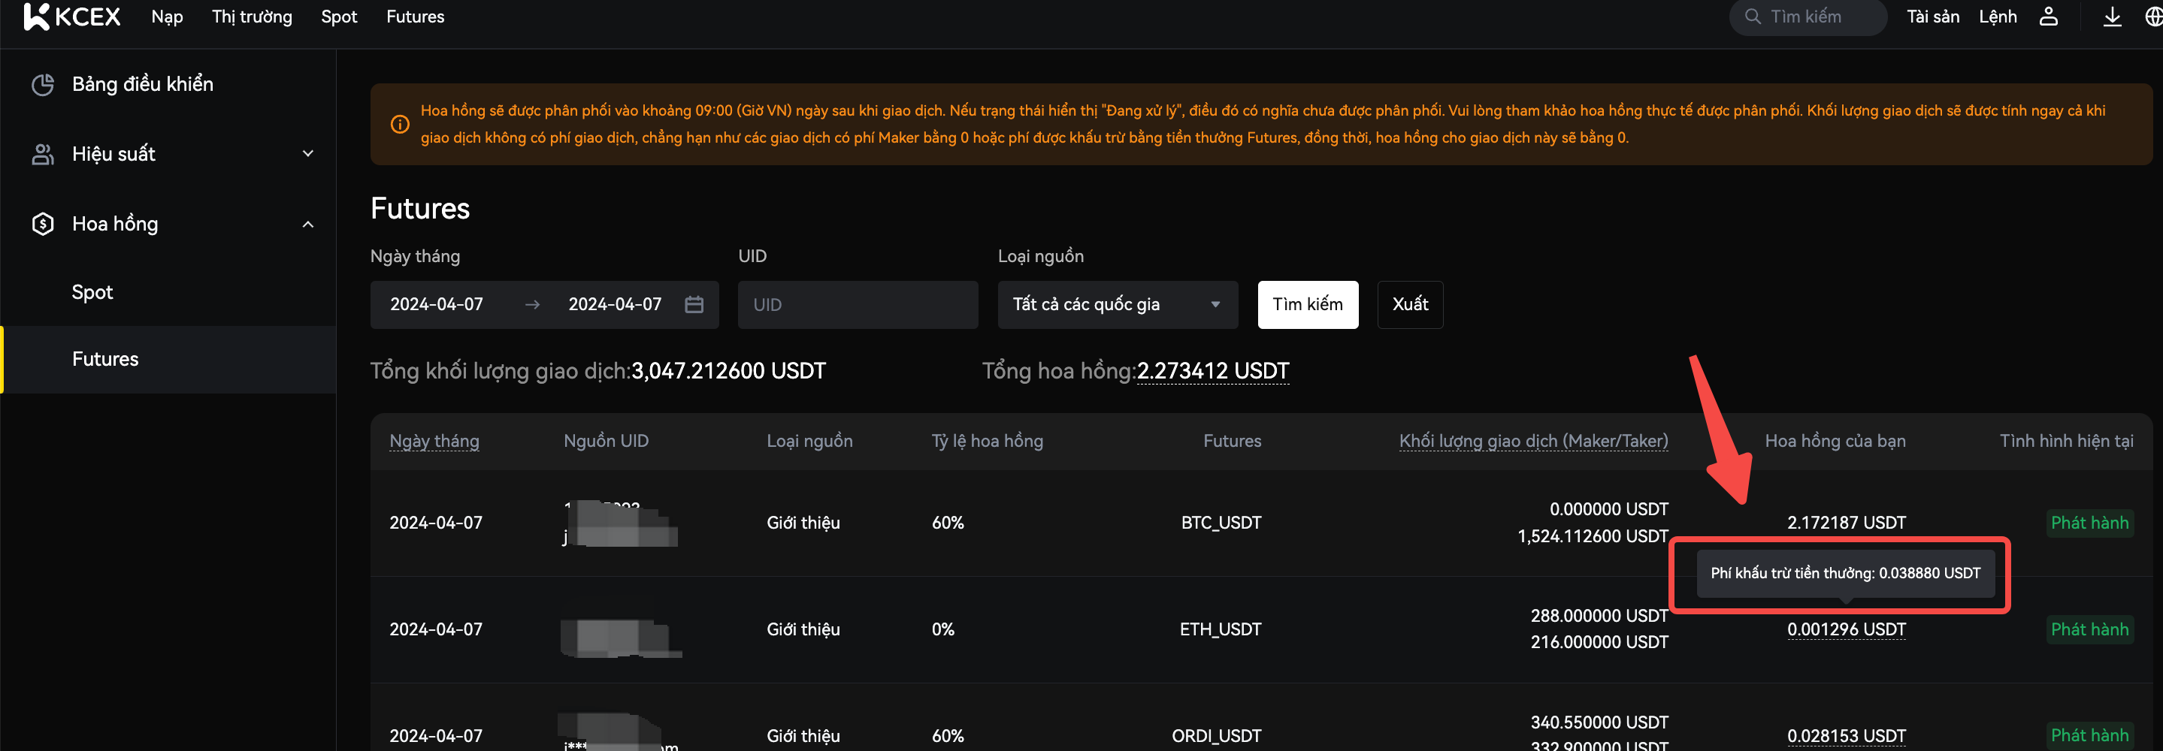Click the Hoa hồng dollar badge icon
The image size is (2163, 751).
[43, 224]
